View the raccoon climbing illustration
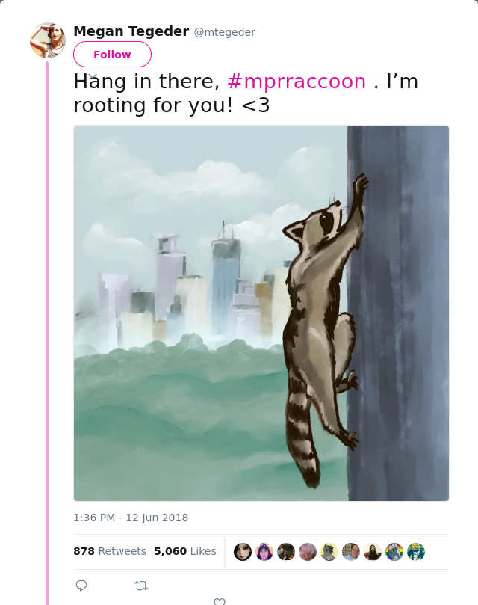 (261, 313)
